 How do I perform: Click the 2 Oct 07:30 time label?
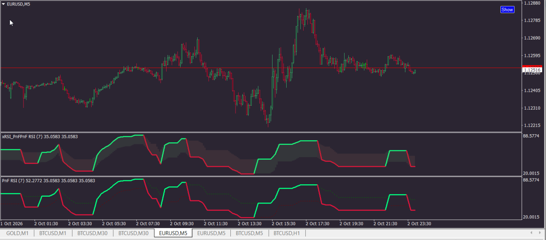click(x=148, y=223)
